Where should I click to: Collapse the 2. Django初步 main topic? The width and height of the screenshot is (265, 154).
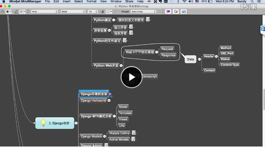click(76, 123)
